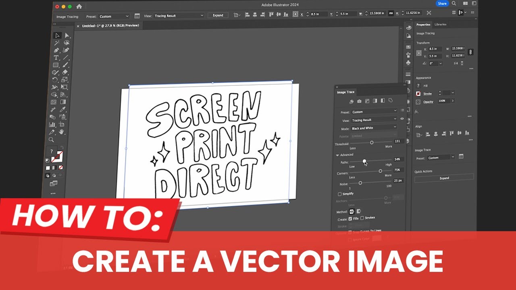
Task: Uncheck the Fills checkbox
Action: [x=350, y=218]
